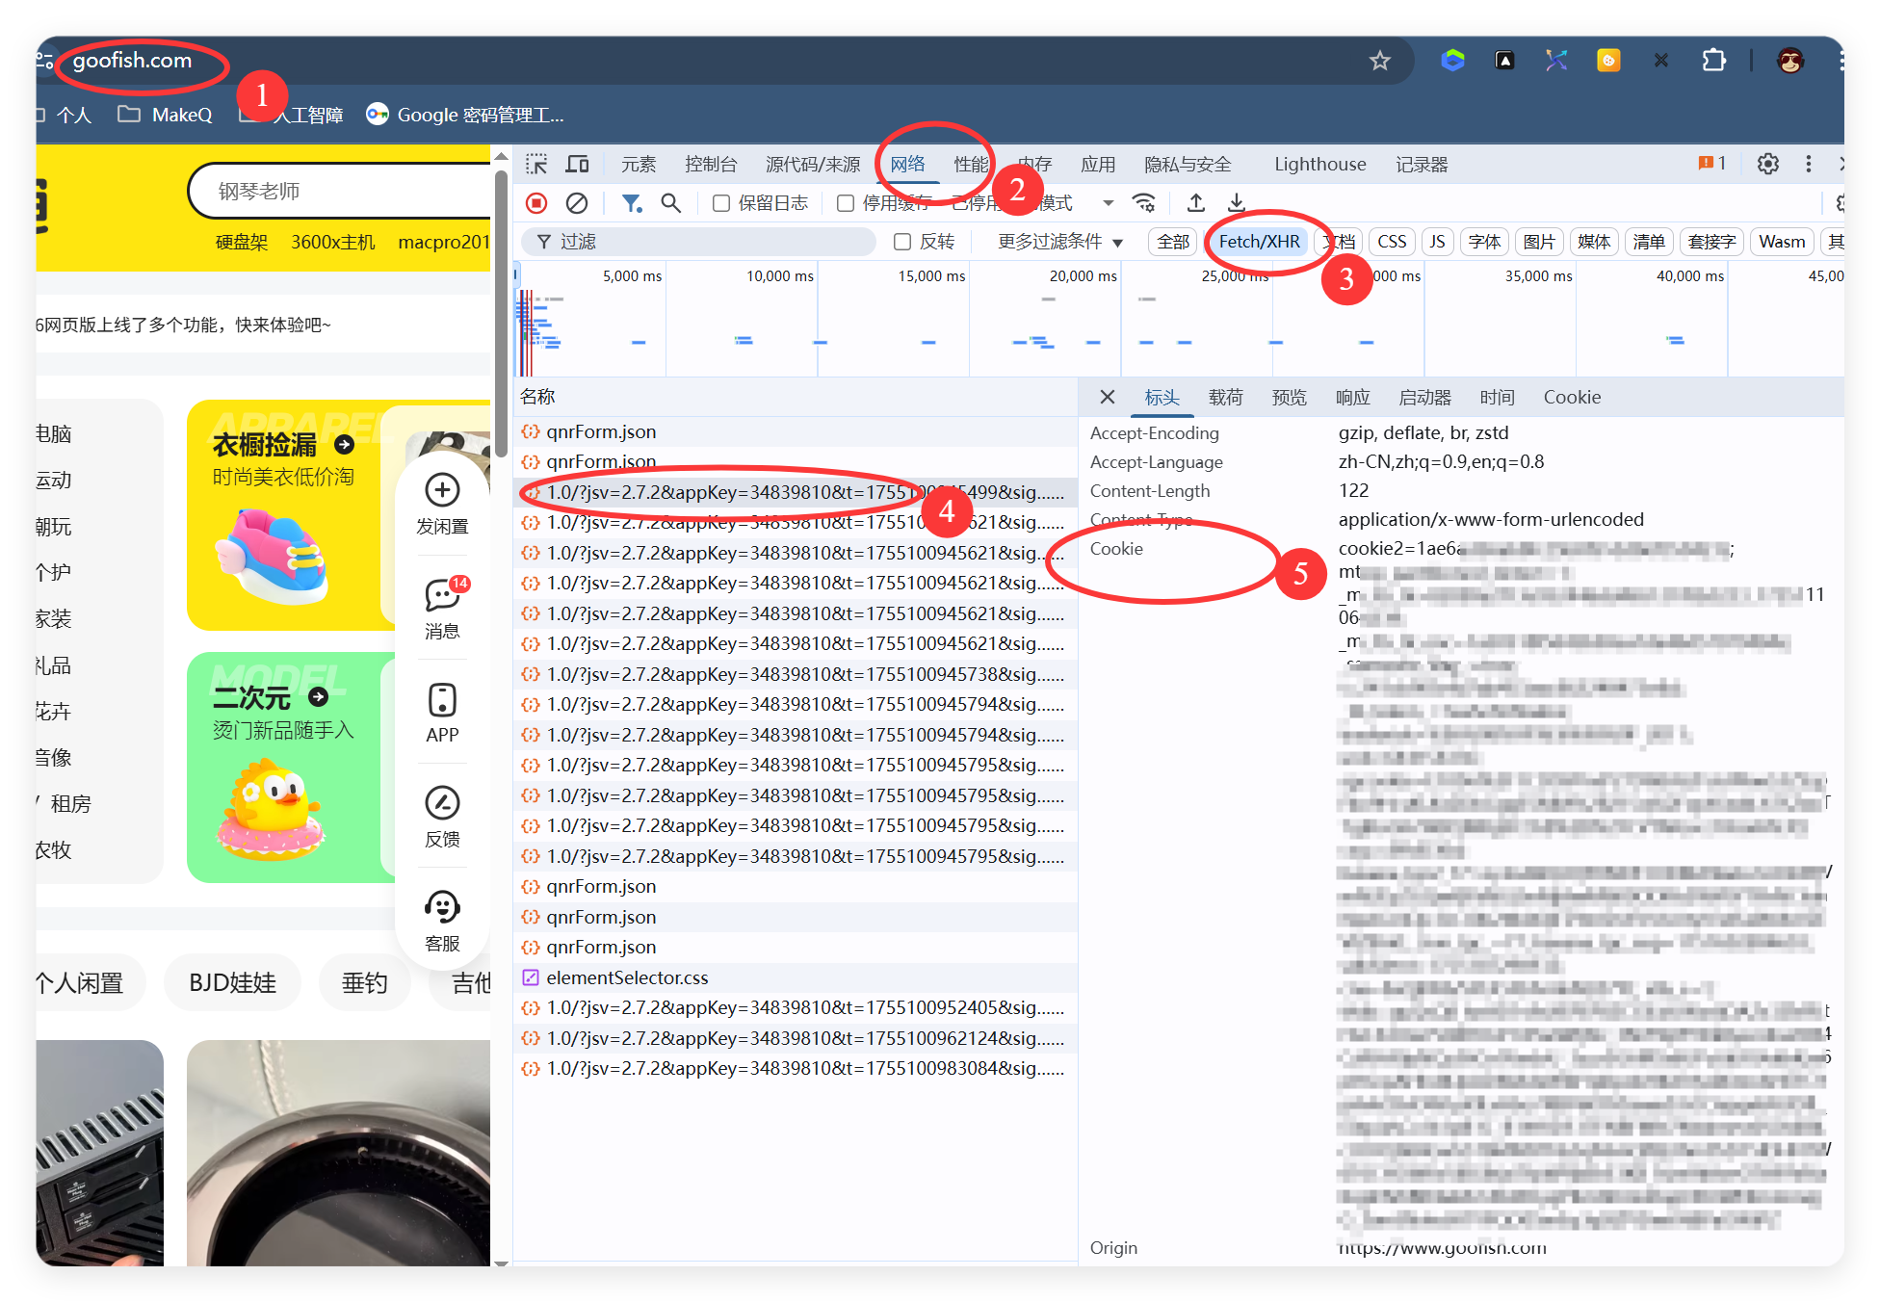Enable the 保留日志 checkbox
The width and height of the screenshot is (1880, 1302).
721,203
